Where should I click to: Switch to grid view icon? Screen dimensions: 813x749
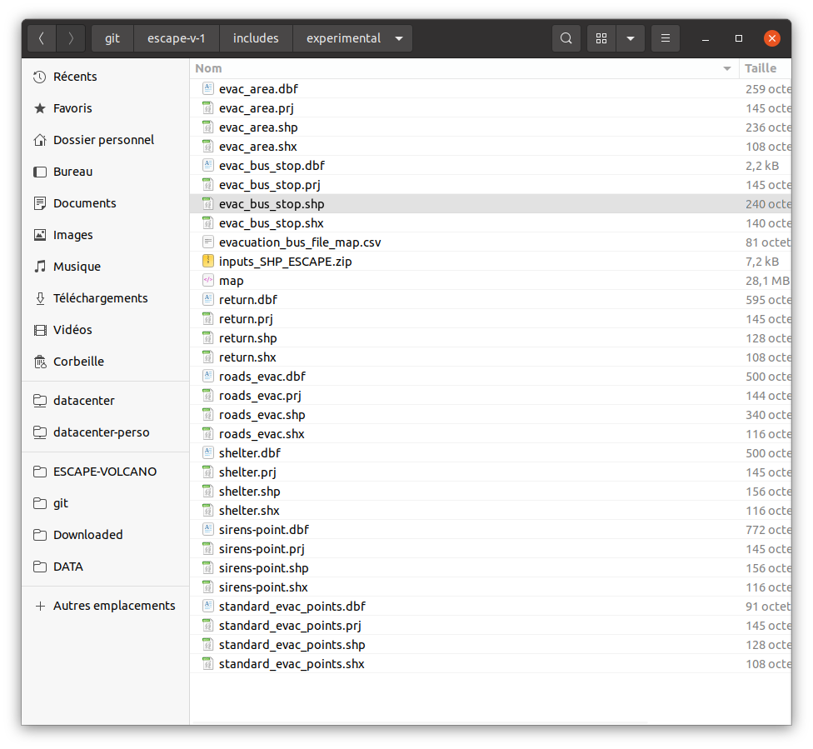[601, 38]
